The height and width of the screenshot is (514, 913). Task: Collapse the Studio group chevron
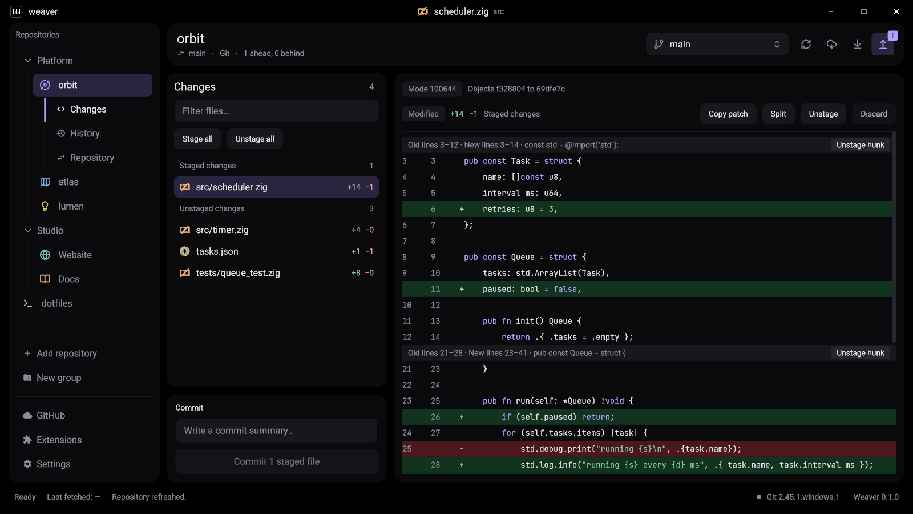[x=27, y=231]
